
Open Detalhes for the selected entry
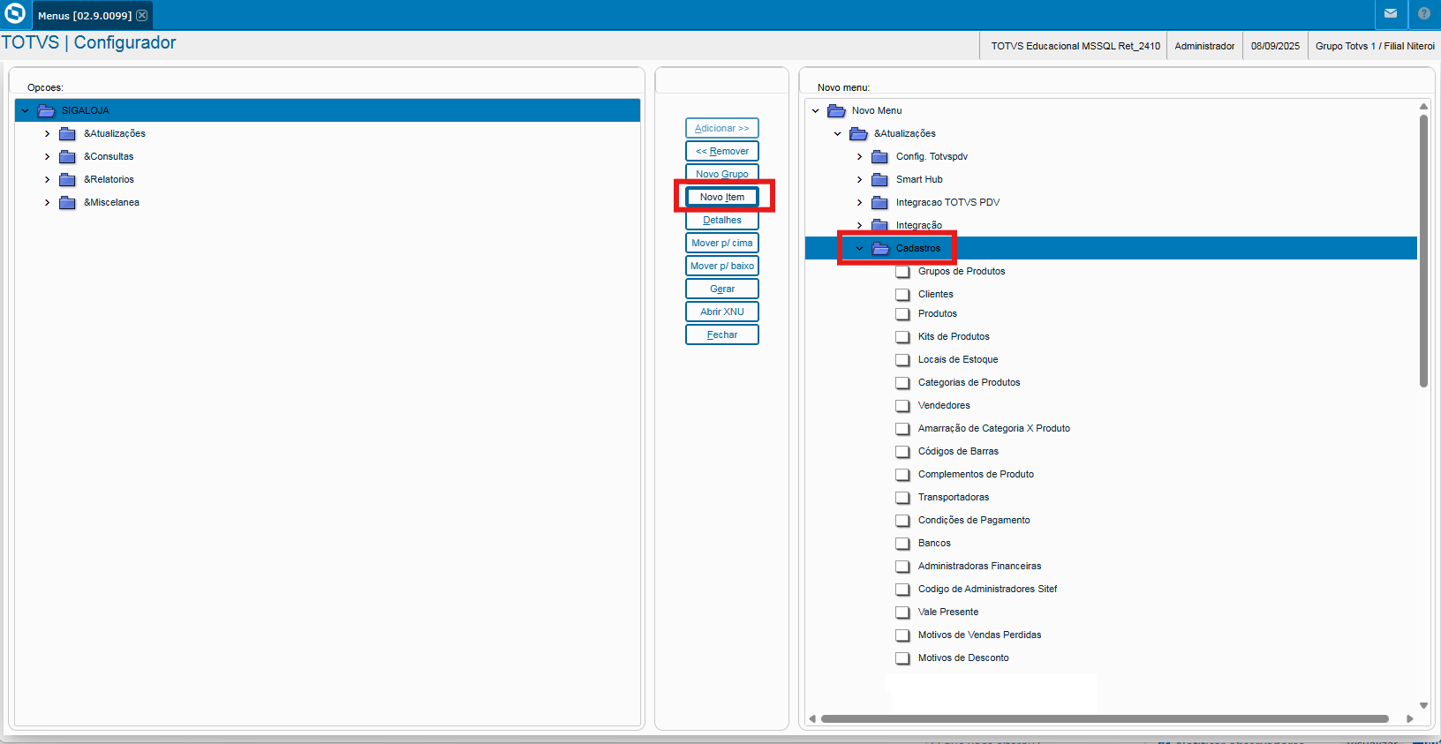[722, 220]
